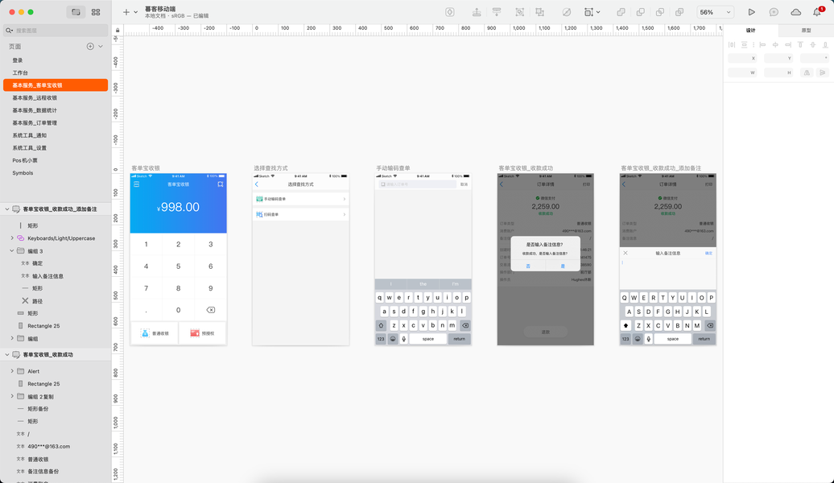Click flip horizontal icon in inspector
Image resolution: width=834 pixels, height=483 pixels.
807,72
